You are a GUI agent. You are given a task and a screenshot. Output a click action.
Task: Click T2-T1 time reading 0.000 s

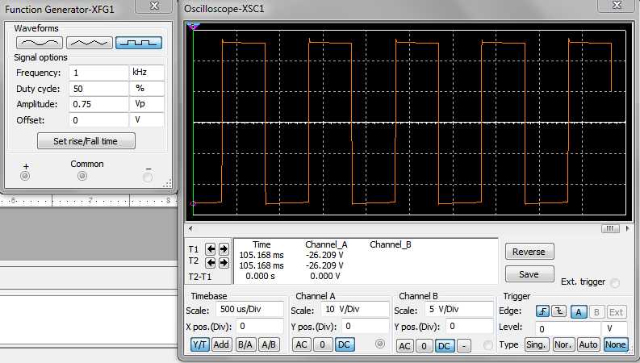(x=260, y=276)
